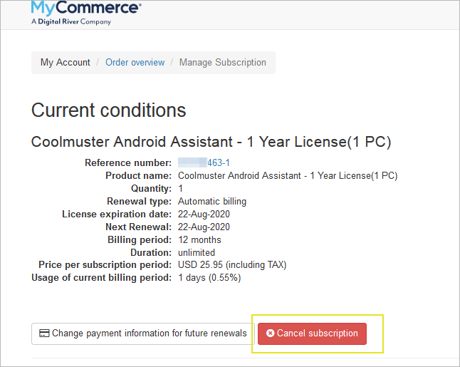Select the 'Reference number:' label

128,162
